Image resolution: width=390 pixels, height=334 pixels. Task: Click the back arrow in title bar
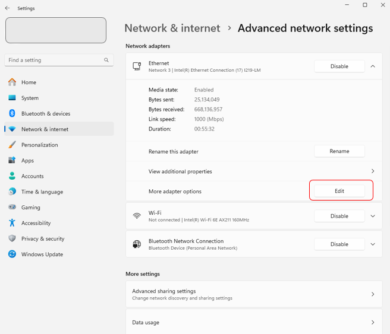8,8
